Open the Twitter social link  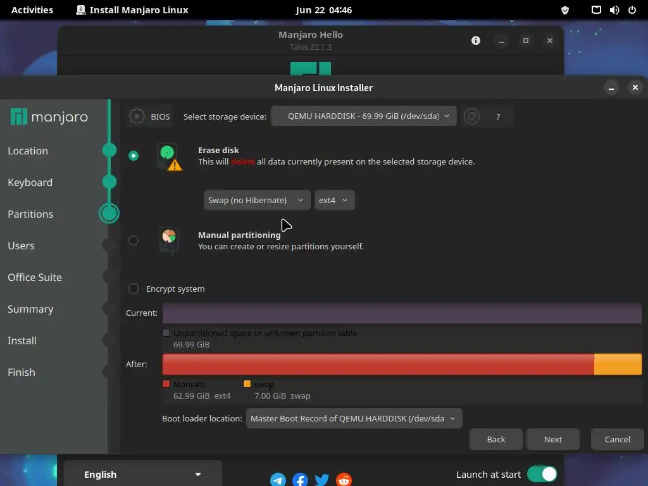[322, 480]
